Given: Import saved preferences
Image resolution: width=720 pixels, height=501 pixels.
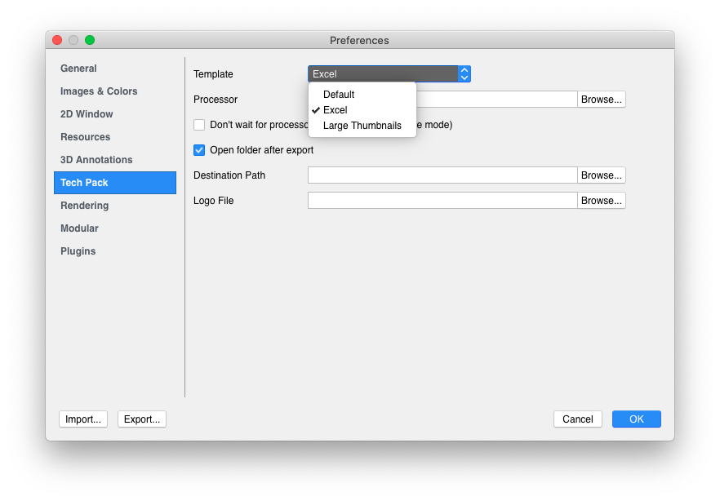Looking at the screenshot, I should click(82, 419).
